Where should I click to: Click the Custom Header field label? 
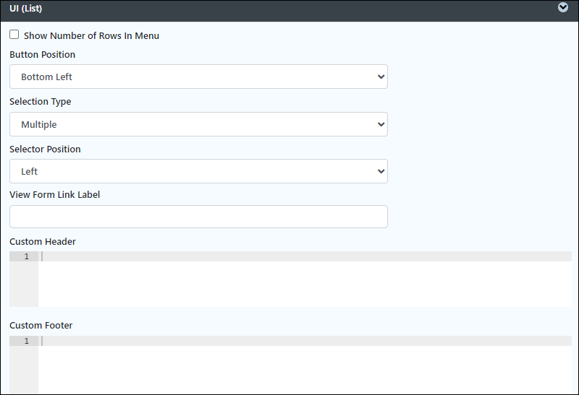click(x=43, y=242)
